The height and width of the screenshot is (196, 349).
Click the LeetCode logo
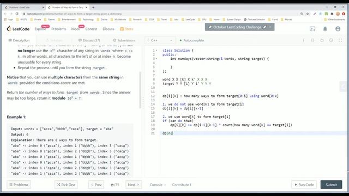(x=18, y=29)
